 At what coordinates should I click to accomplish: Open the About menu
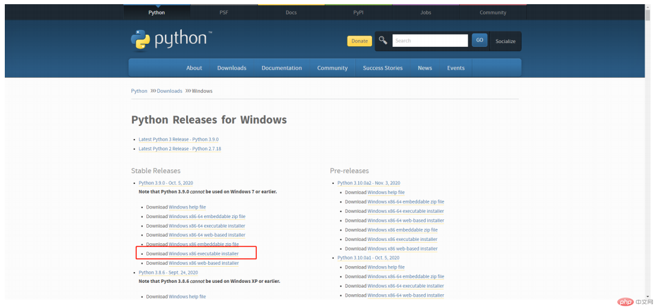click(194, 68)
